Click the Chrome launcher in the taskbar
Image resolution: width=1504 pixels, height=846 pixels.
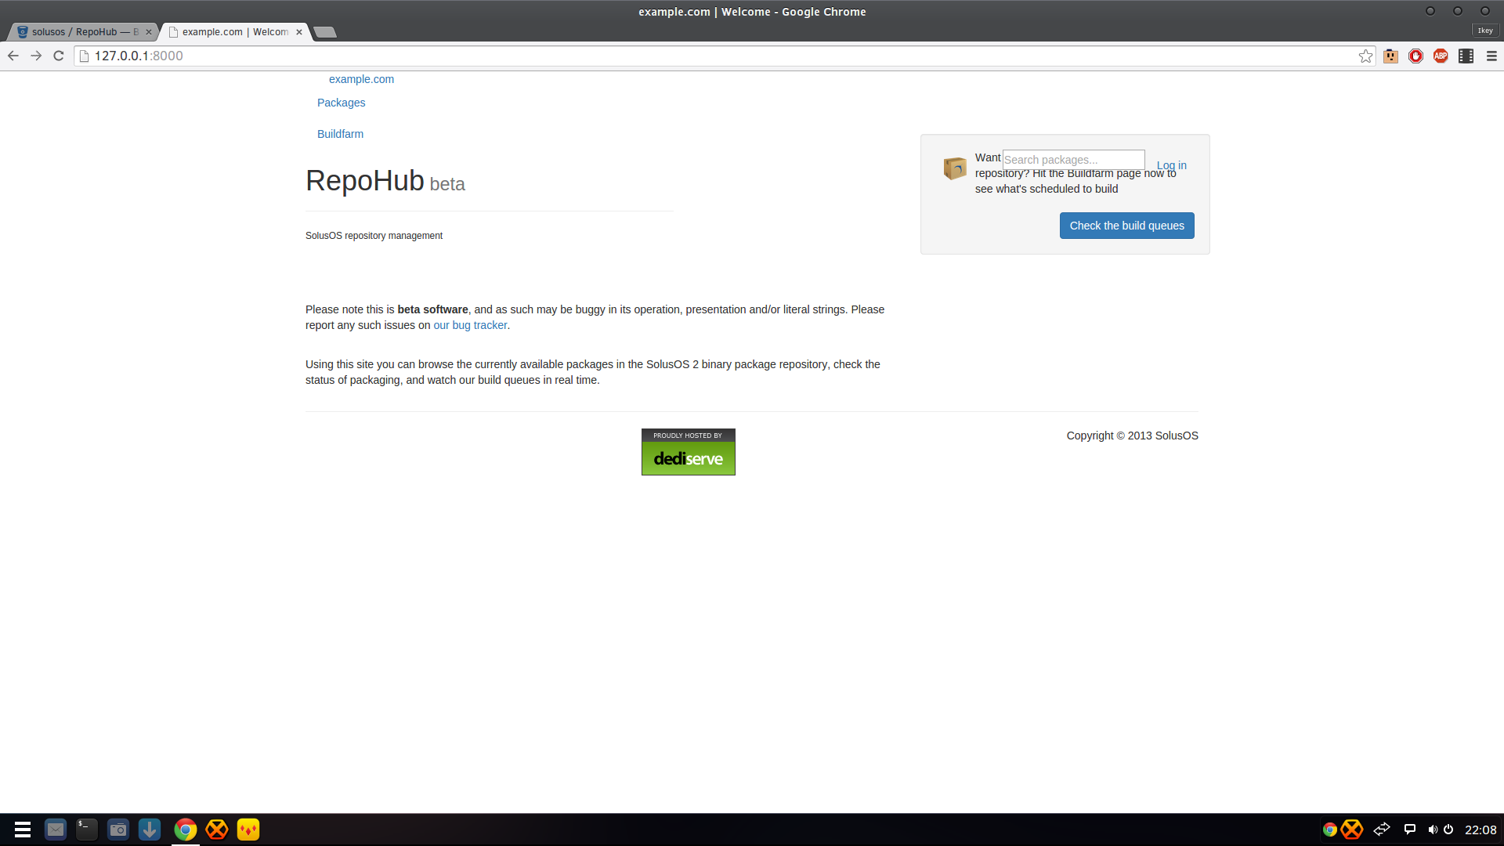coord(186,830)
